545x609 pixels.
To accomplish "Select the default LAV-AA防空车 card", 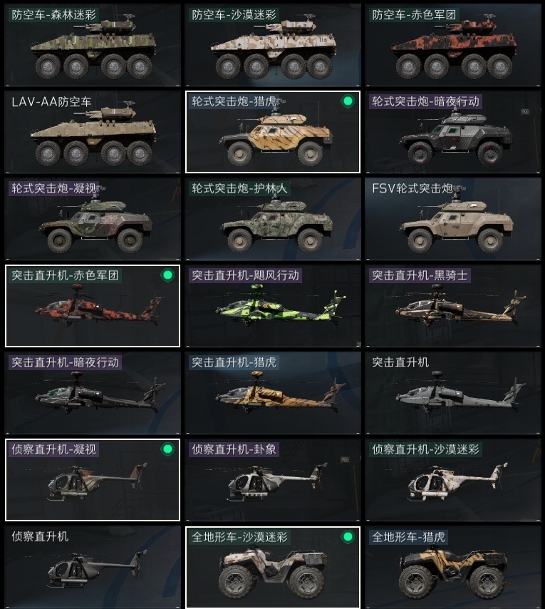I will pos(93,132).
